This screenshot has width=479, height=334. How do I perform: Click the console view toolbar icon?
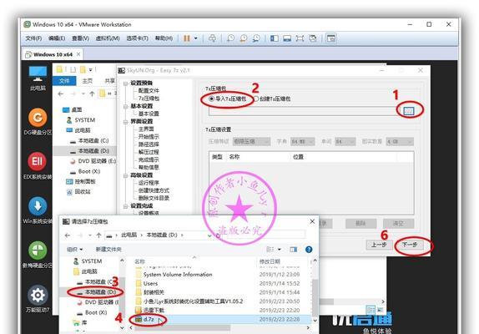coord(331,38)
